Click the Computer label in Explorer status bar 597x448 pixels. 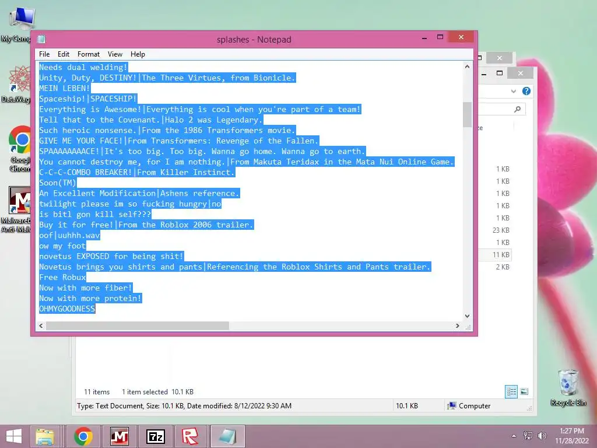pyautogui.click(x=475, y=406)
